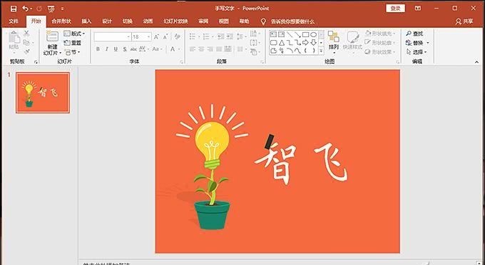Click the Format Painter brush icon
Image resolution: width=485 pixels, height=265 pixels.
26,51
